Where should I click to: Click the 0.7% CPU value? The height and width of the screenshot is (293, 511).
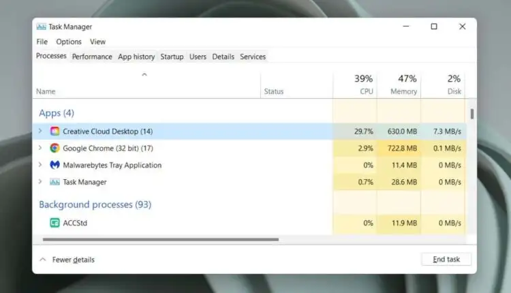[365, 182]
